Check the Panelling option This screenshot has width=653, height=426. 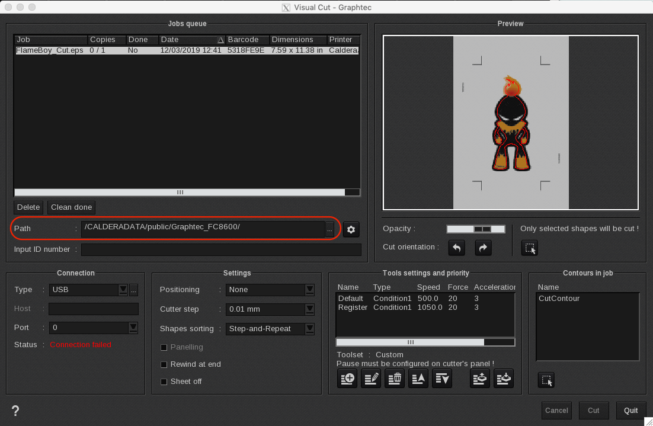coord(164,347)
